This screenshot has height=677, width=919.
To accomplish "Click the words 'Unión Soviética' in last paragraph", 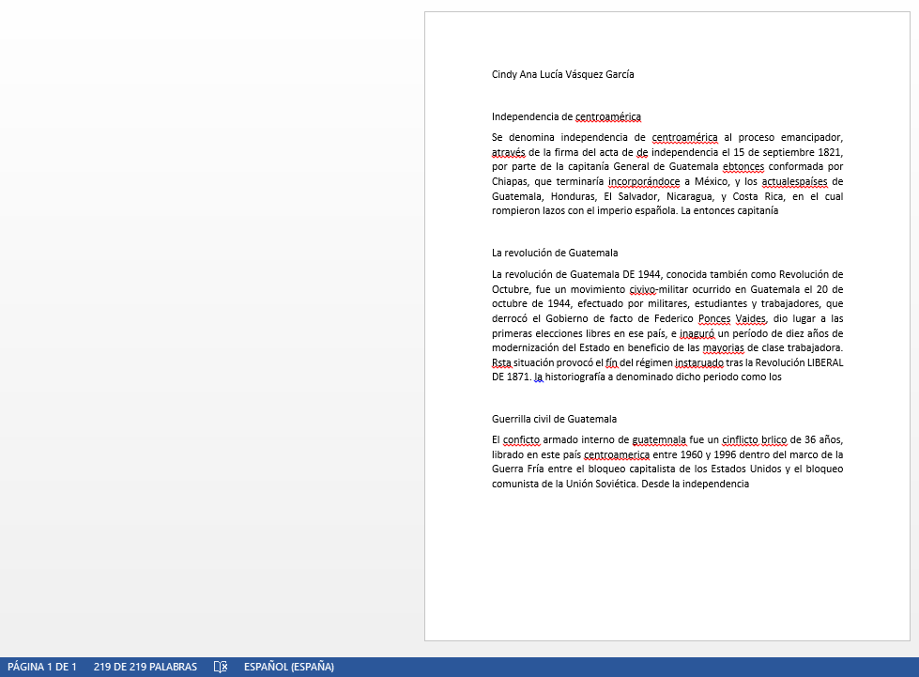I will (602, 484).
